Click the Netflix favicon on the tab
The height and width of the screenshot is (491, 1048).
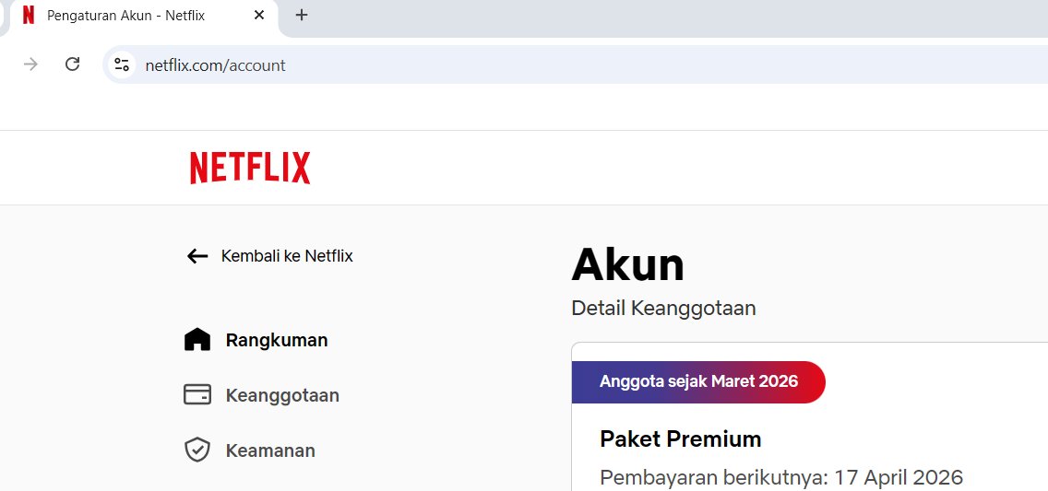28,15
